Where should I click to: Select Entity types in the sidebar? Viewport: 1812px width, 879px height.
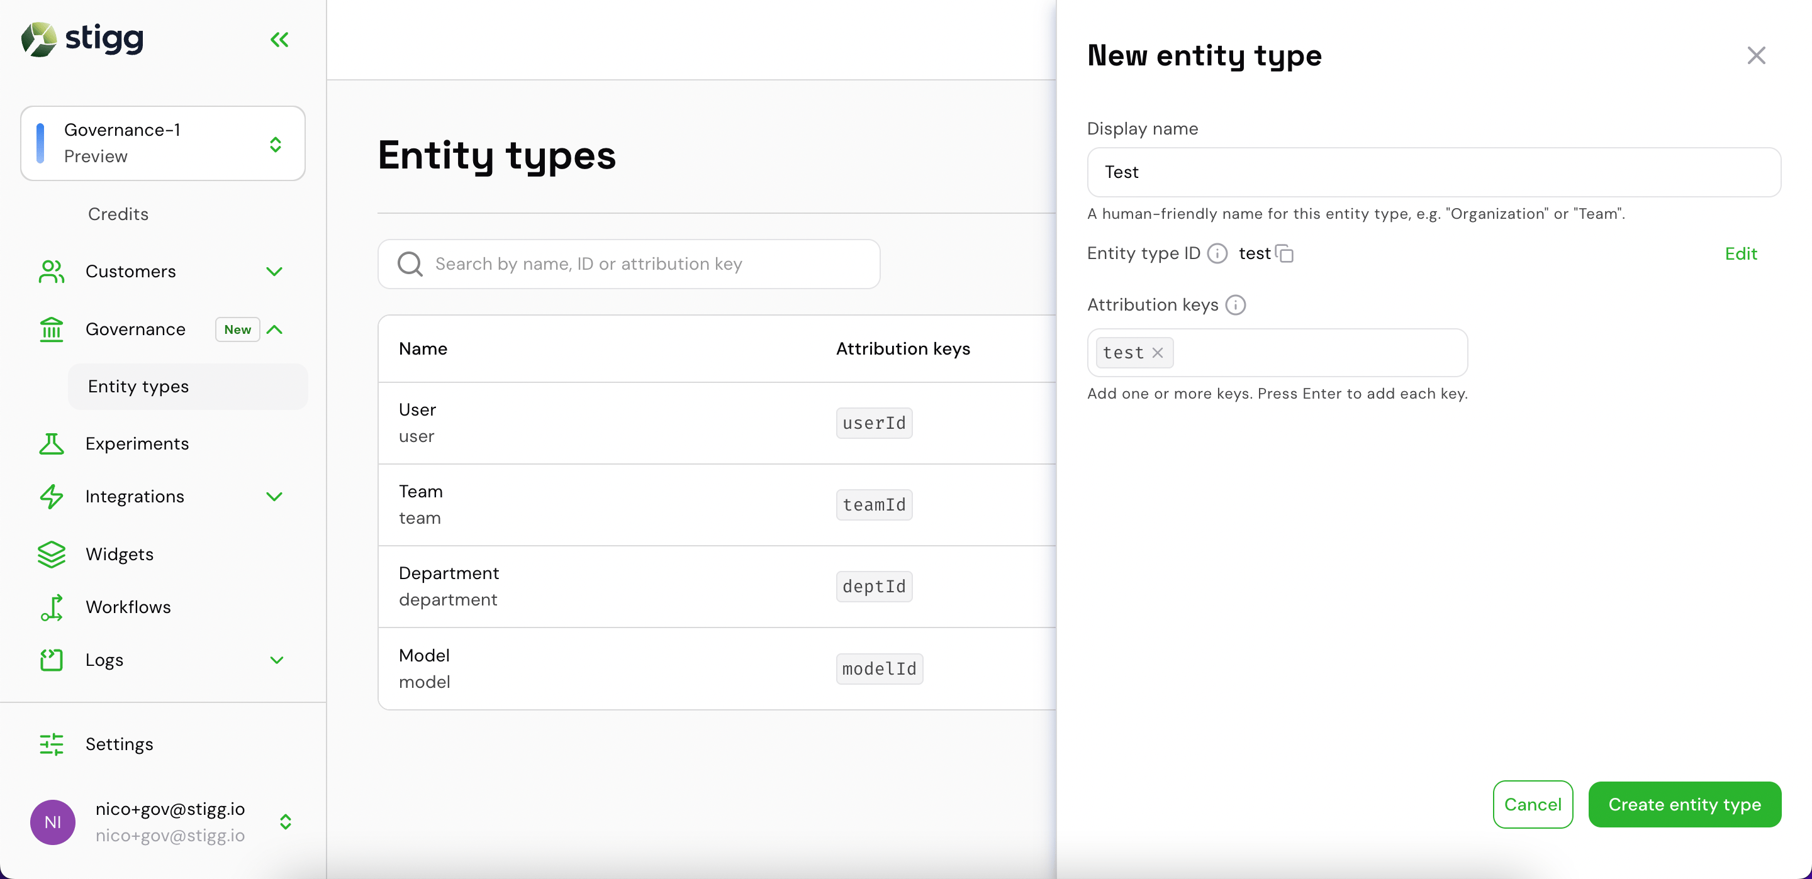coord(188,386)
